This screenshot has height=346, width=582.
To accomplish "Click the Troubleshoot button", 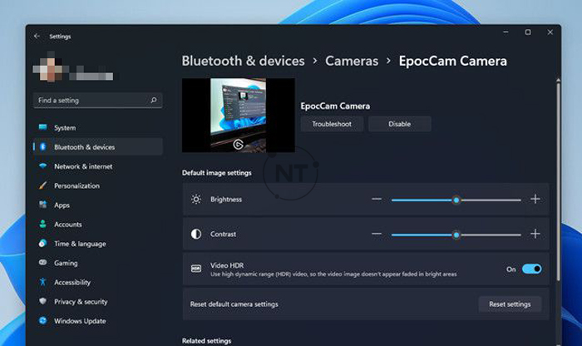I will 332,124.
